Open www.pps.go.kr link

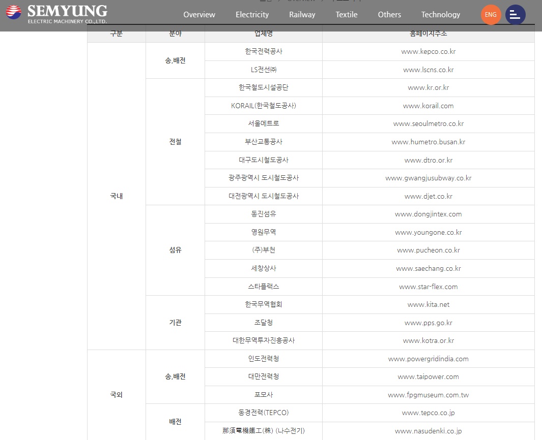point(429,323)
